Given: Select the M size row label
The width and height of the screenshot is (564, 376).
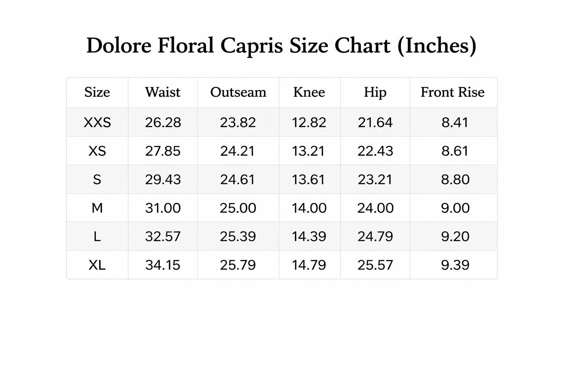Looking at the screenshot, I should click(x=97, y=208).
